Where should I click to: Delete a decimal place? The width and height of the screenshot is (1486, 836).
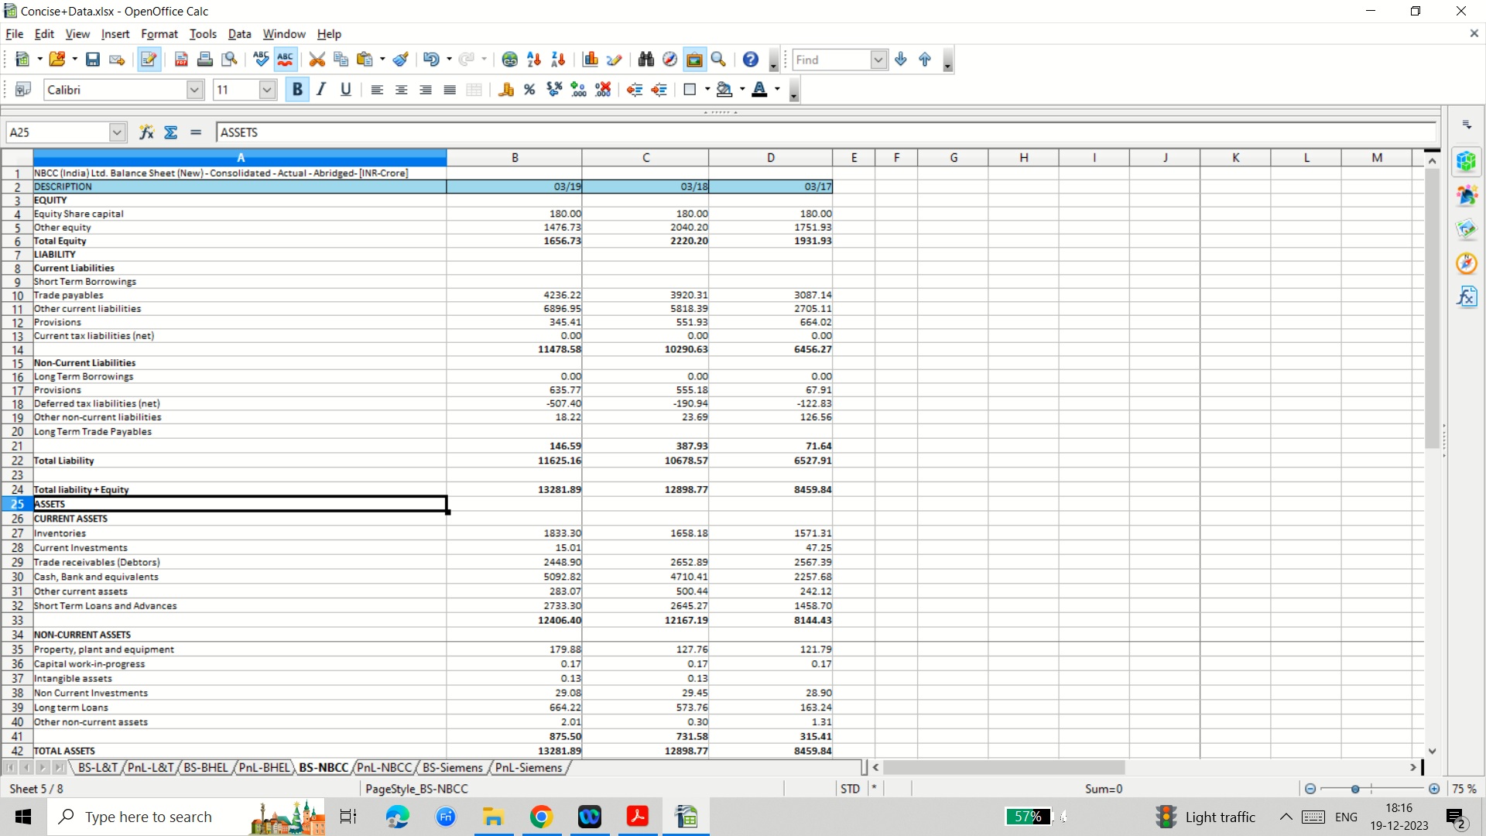[x=604, y=90]
